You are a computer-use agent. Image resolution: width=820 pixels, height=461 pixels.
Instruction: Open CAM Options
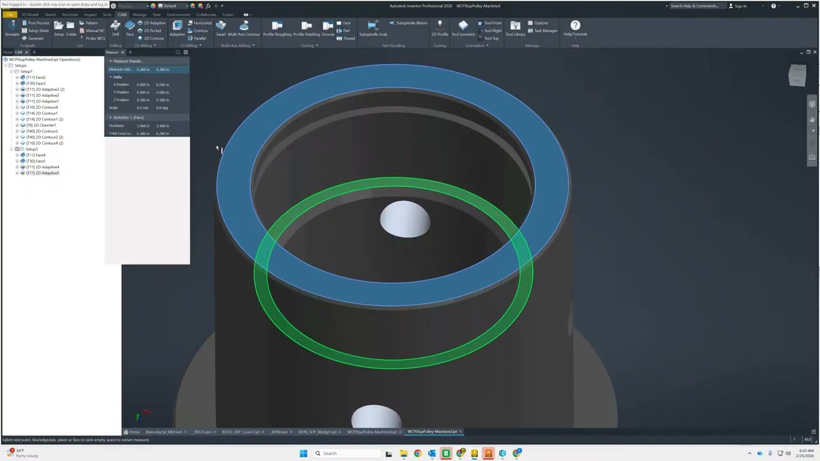pyautogui.click(x=537, y=23)
